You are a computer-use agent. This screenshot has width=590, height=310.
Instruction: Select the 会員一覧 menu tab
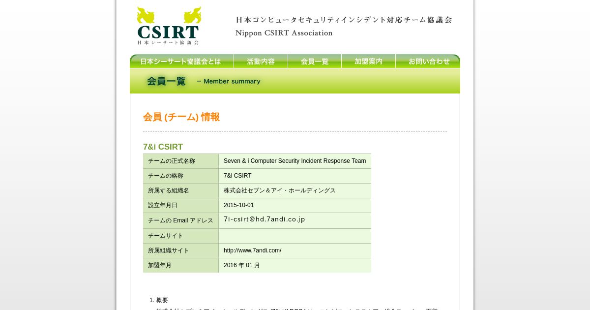[315, 61]
